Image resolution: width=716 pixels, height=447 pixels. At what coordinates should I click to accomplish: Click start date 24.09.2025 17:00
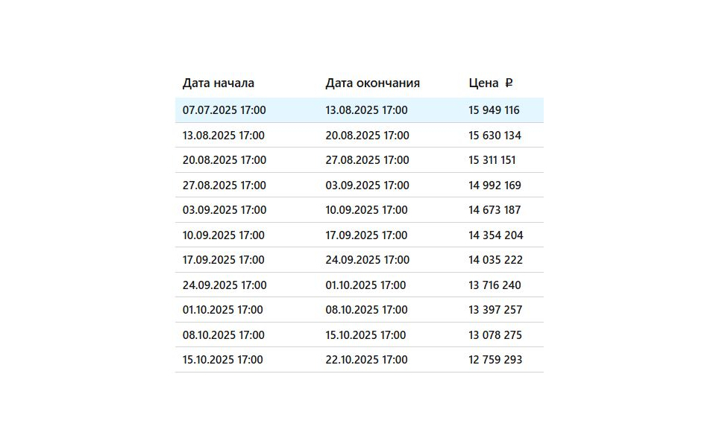click(x=224, y=285)
